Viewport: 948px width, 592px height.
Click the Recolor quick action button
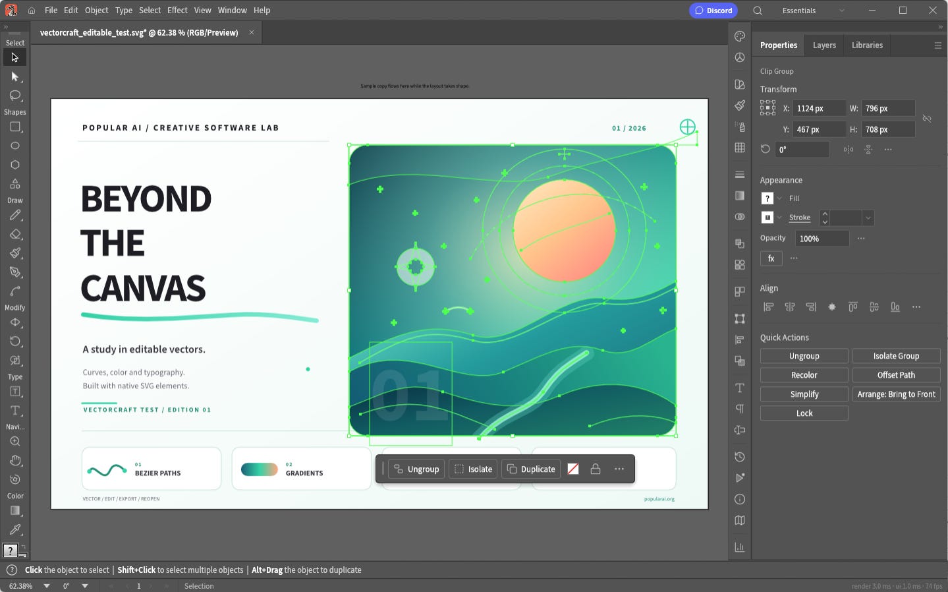pos(804,375)
